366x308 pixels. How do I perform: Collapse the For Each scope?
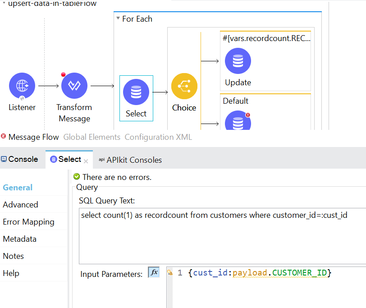pyautogui.click(x=118, y=18)
